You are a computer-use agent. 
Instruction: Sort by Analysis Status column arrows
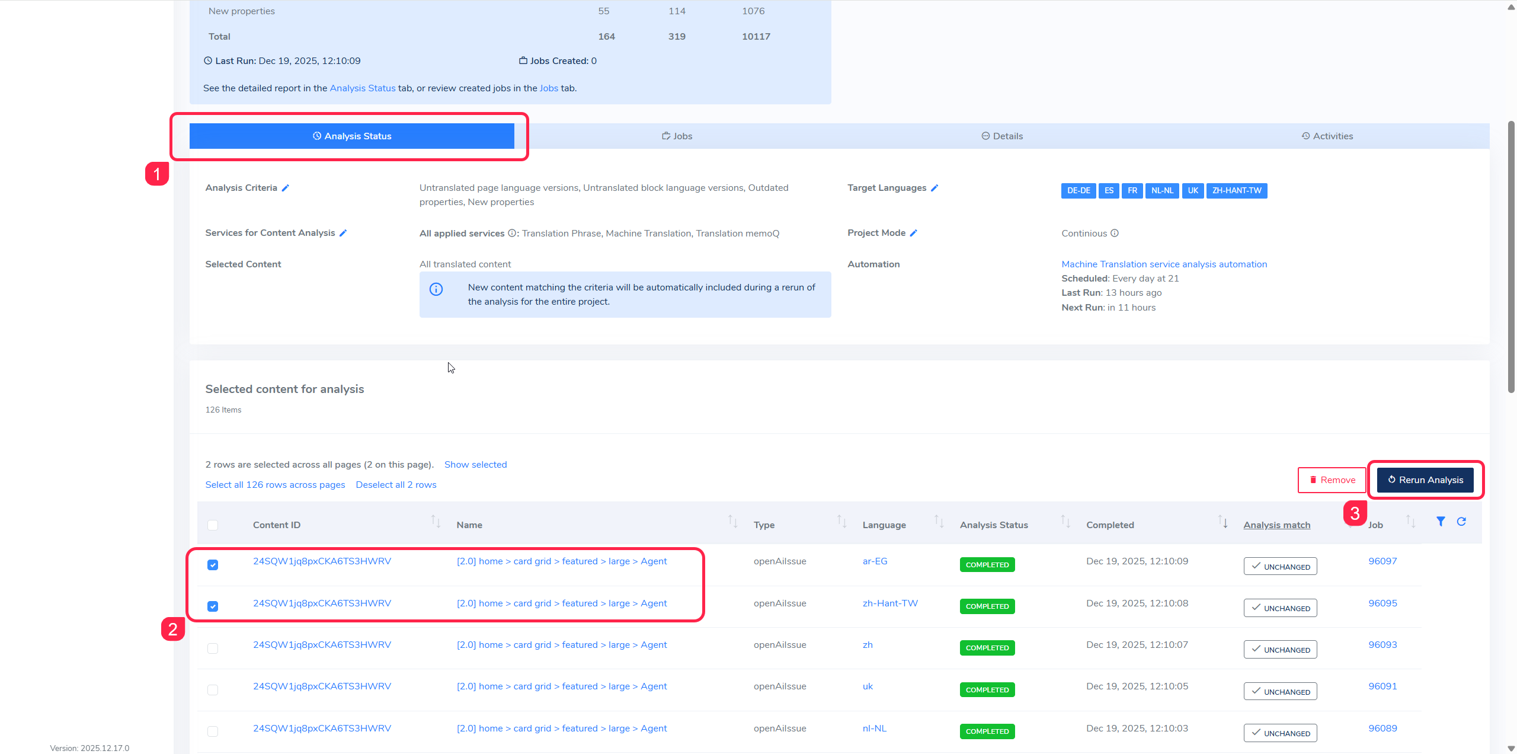tap(1065, 522)
